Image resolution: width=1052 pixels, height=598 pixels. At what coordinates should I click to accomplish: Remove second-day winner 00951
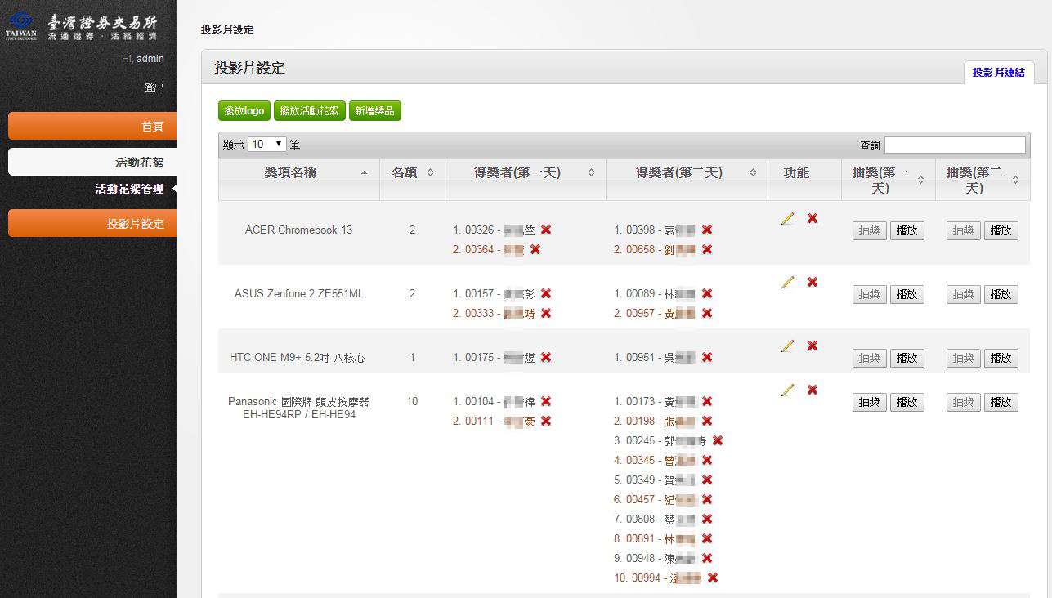pyautogui.click(x=707, y=357)
